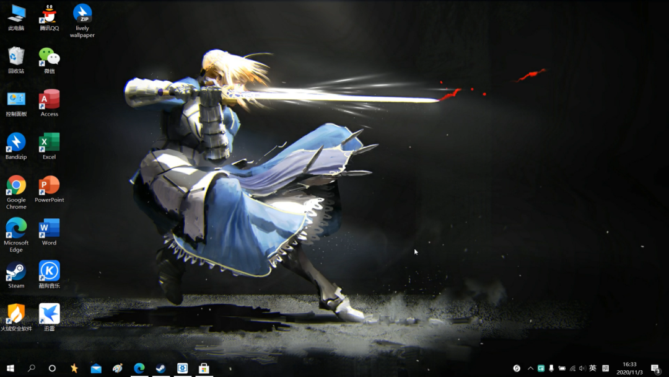The height and width of the screenshot is (377, 669).
Task: Select the 回收站 Recycle Bin icon
Action: (x=16, y=60)
